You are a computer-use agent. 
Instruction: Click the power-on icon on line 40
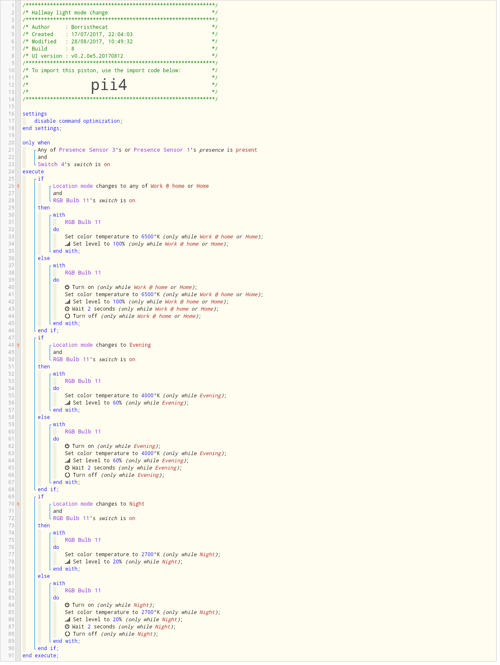(x=67, y=287)
